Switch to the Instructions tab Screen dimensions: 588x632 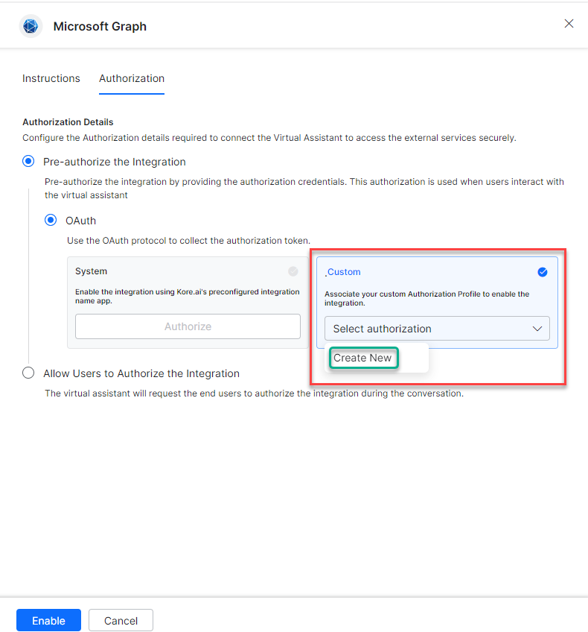[x=51, y=78]
